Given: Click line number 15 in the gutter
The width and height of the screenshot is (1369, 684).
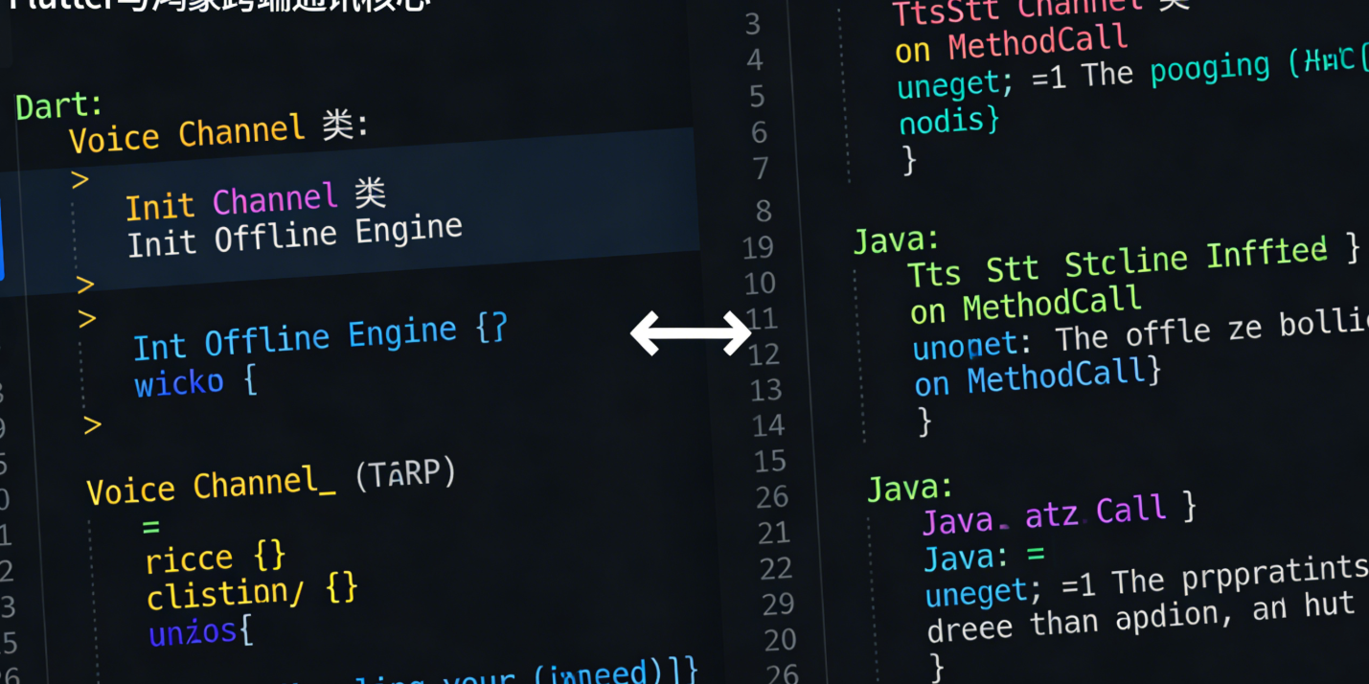Looking at the screenshot, I should click(x=770, y=462).
